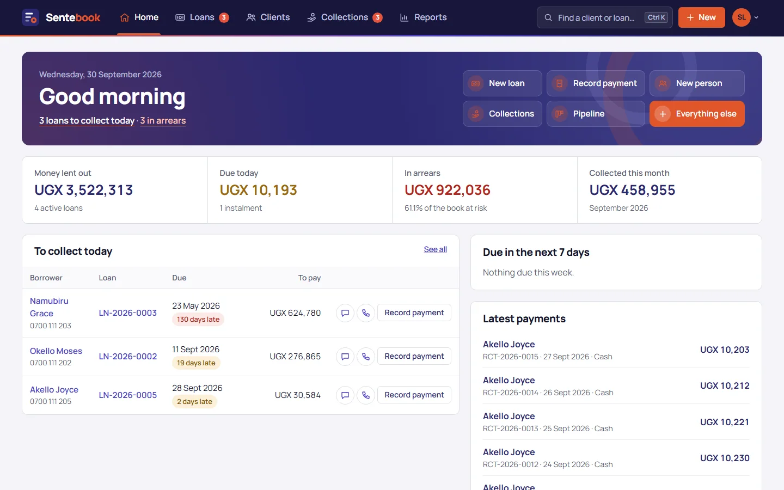Screen dimensions: 784x490
Task: Switch to the Clients tab
Action: tap(268, 17)
